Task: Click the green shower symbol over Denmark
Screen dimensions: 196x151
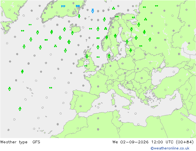Action: pyautogui.click(x=109, y=56)
